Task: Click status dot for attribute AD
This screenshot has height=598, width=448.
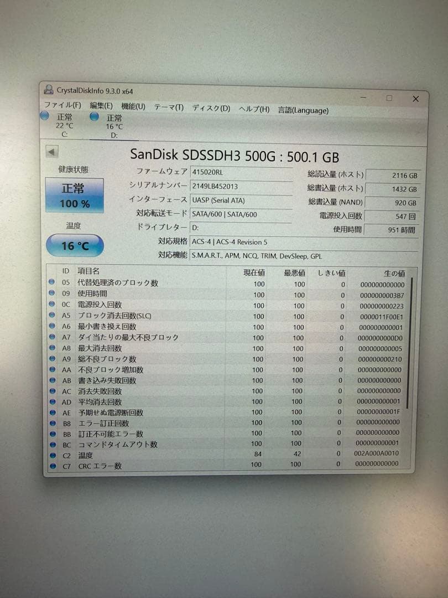Action: tap(53, 401)
